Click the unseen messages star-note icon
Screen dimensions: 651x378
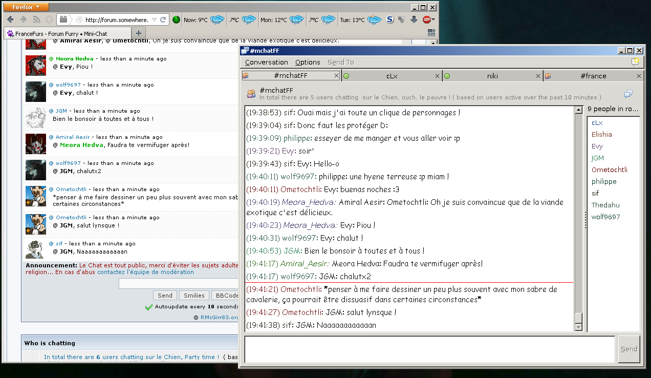tap(635, 62)
